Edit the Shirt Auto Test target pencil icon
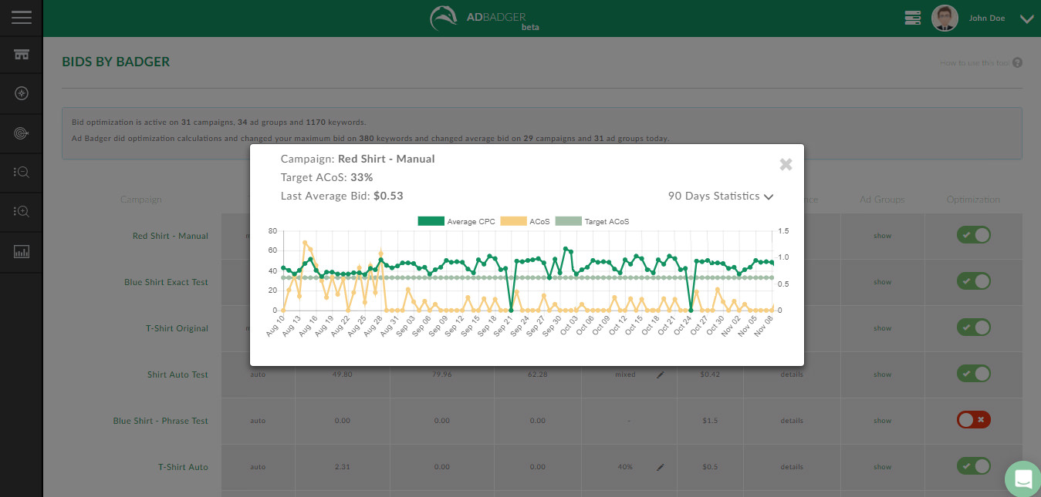 [660, 374]
